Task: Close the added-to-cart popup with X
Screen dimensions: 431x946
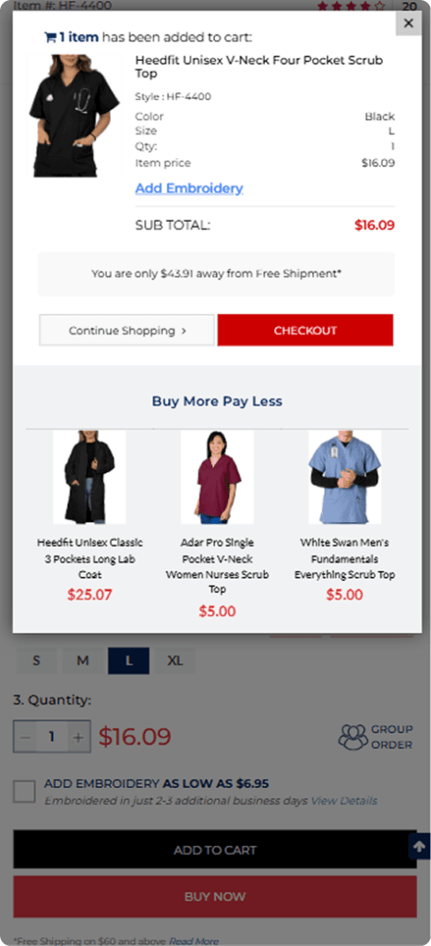Action: point(408,23)
